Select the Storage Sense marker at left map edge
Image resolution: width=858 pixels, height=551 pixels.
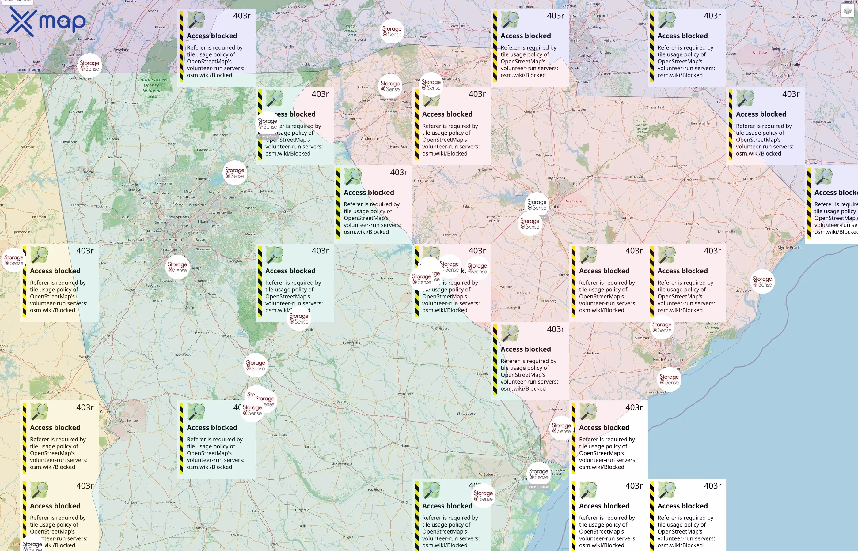coord(13,260)
